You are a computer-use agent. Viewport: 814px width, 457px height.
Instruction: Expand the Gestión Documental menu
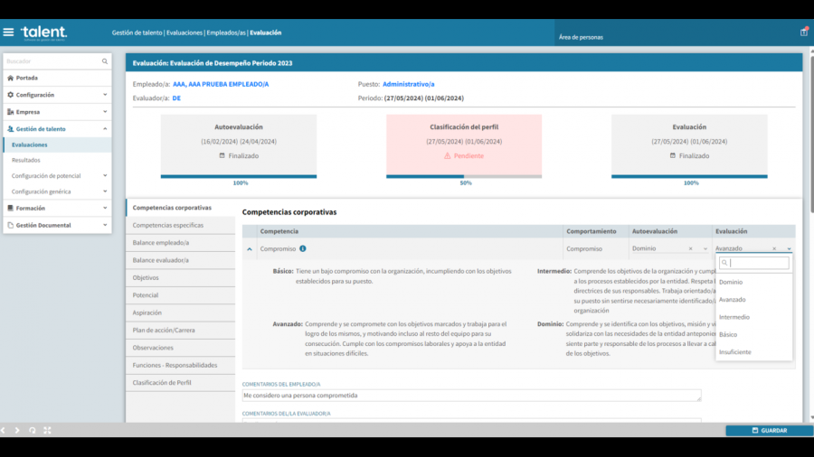tap(57, 226)
